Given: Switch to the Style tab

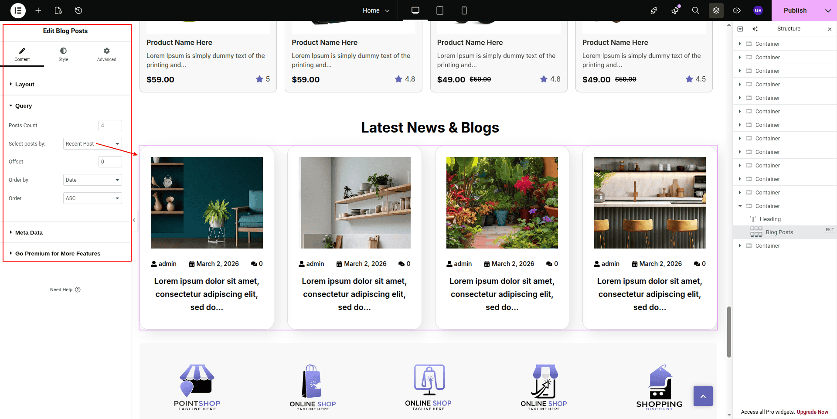Looking at the screenshot, I should tap(63, 55).
